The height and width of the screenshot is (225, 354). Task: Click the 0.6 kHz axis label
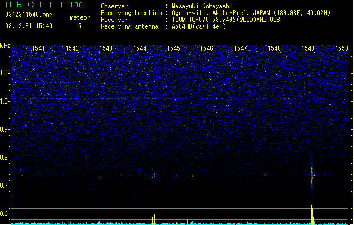(x=5, y=214)
